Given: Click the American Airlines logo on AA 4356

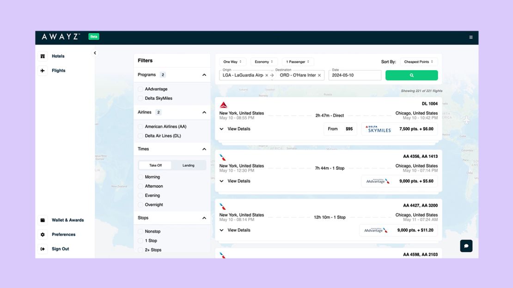Looking at the screenshot, I should click(x=223, y=157).
